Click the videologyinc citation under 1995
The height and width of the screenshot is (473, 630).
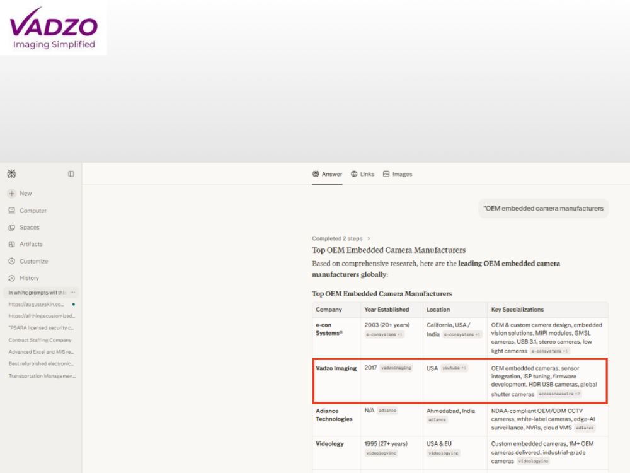(381, 453)
